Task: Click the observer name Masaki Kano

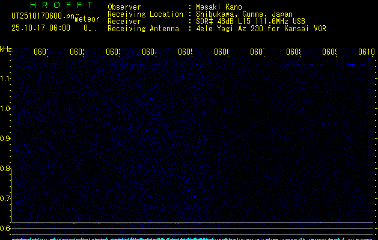Action: tap(219, 7)
